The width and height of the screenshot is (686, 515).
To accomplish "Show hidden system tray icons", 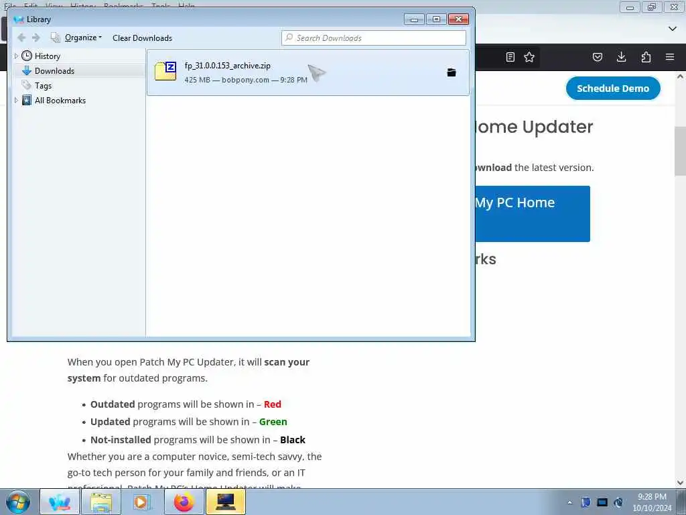I will 569,502.
